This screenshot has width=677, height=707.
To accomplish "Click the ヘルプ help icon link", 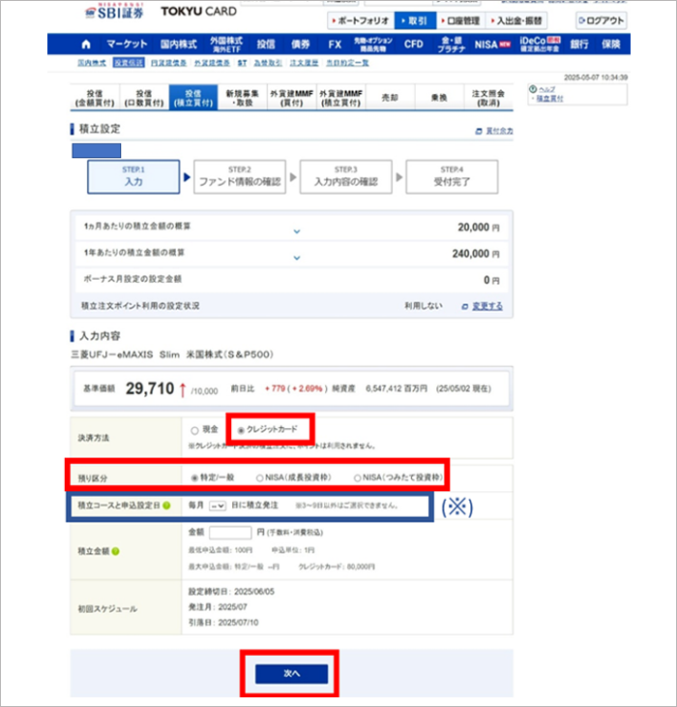I will [x=533, y=89].
